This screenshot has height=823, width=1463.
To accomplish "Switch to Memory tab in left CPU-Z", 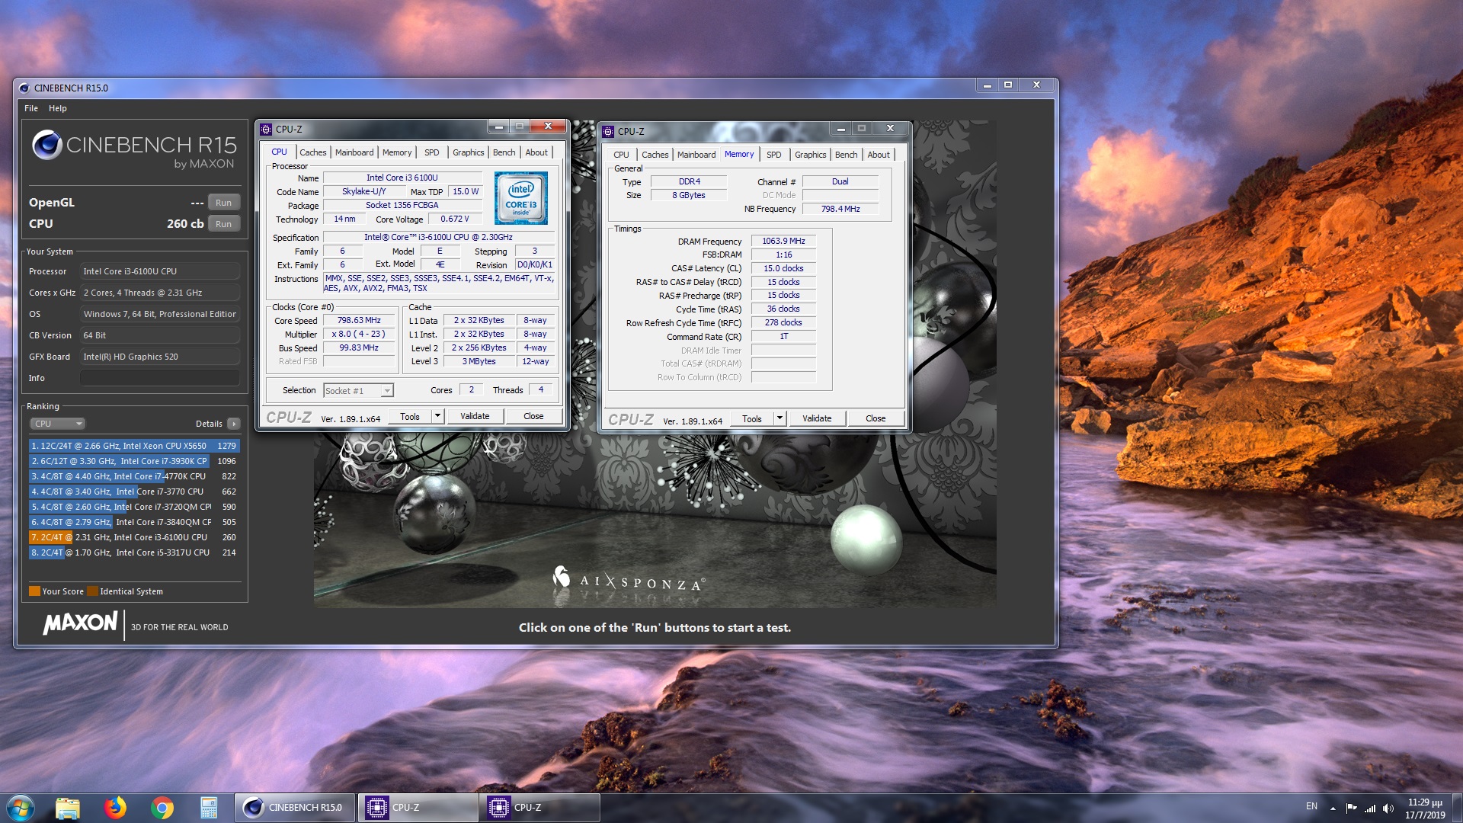I will click(397, 152).
